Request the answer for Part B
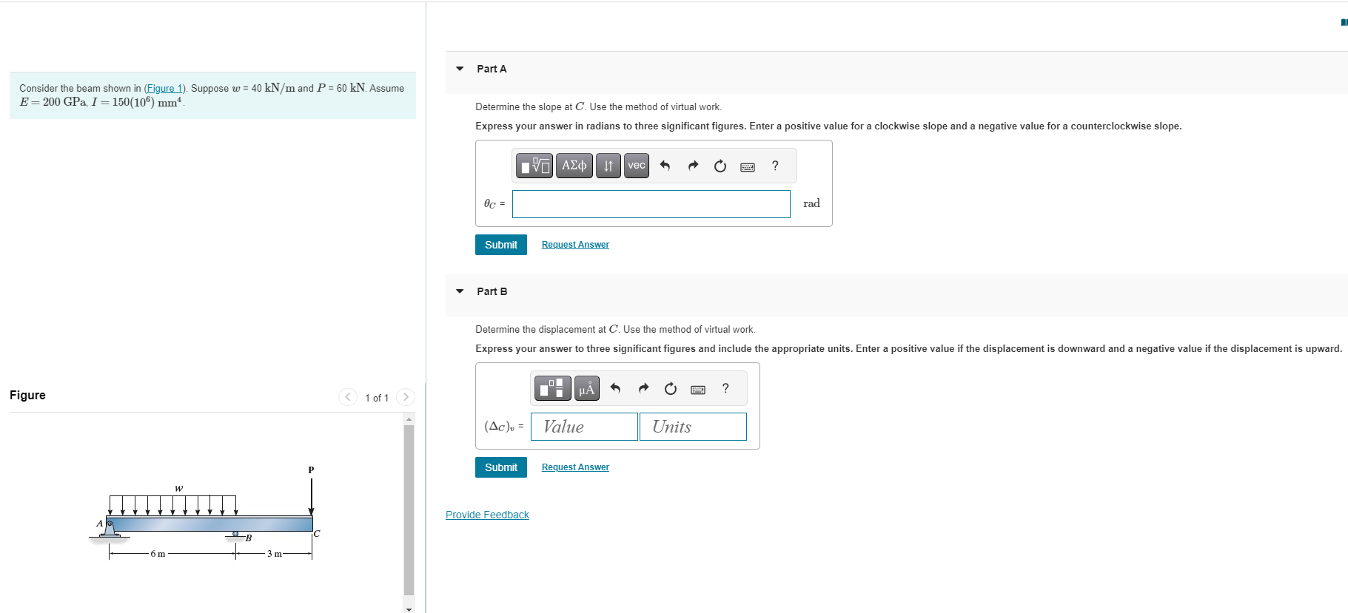The width and height of the screenshot is (1348, 613). pyautogui.click(x=575, y=467)
